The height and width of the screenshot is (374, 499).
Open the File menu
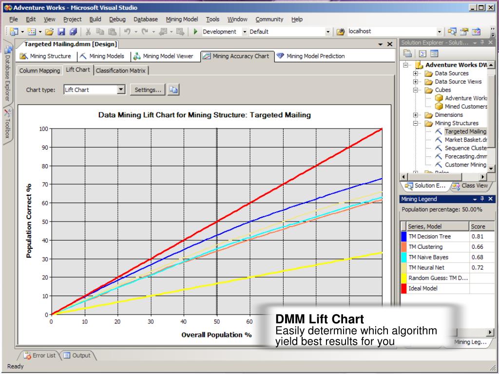(13, 19)
